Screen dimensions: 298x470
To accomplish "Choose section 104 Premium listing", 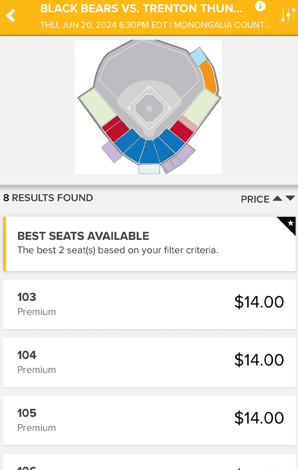I will click(x=149, y=362).
